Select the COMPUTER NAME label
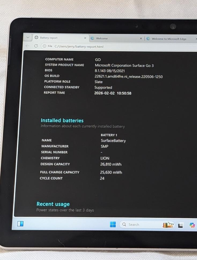Screen dimensions: 197x260 click(x=59, y=59)
